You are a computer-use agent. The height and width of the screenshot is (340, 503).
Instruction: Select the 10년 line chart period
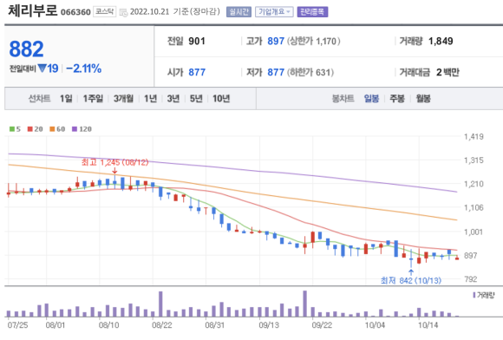click(221, 99)
